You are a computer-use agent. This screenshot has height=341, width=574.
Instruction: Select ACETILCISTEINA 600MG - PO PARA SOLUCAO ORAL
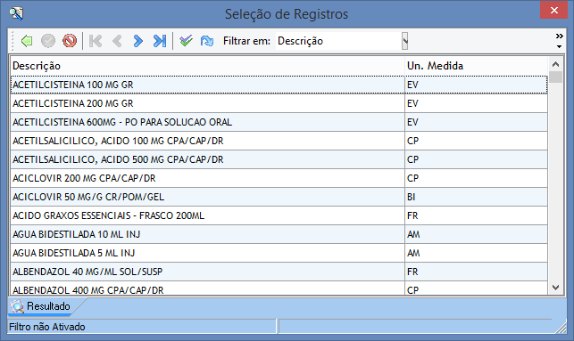tap(279, 122)
